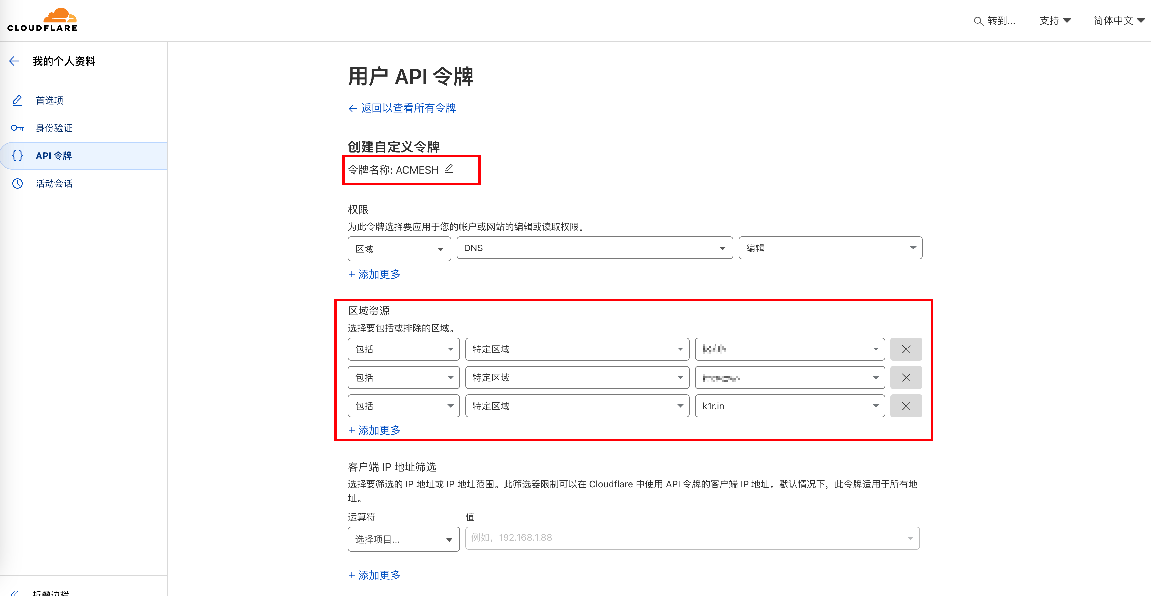This screenshot has width=1151, height=596.
Task: Click the clock icon for 活动会话
Action: click(x=17, y=183)
